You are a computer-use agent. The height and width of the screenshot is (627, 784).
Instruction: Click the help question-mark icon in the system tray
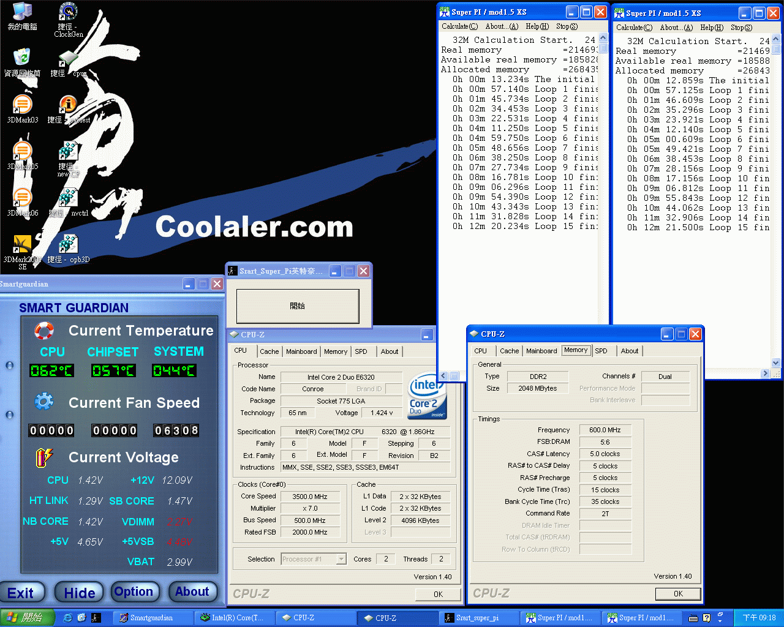[x=707, y=618]
